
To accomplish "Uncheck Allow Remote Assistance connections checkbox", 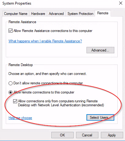I will (x=11, y=31).
